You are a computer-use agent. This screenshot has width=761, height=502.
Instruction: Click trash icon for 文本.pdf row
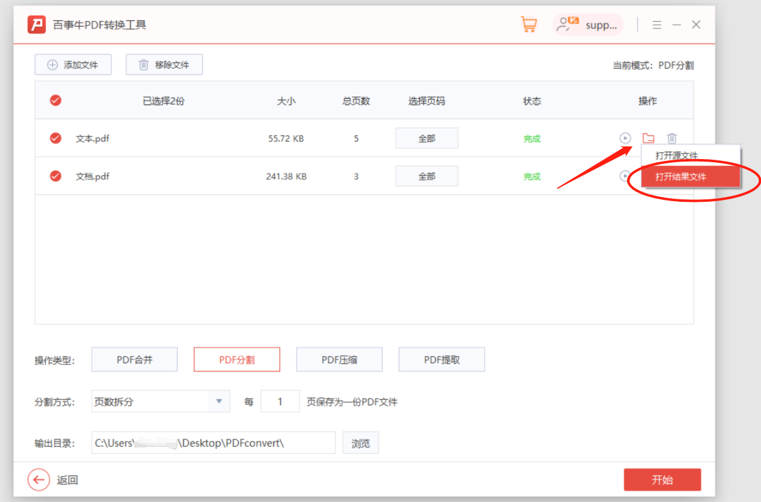point(672,138)
